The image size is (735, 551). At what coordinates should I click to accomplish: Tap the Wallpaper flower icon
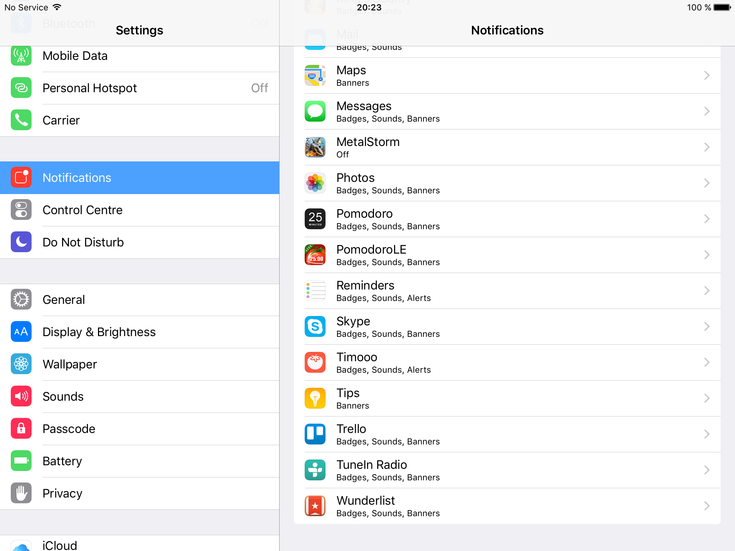click(x=21, y=364)
